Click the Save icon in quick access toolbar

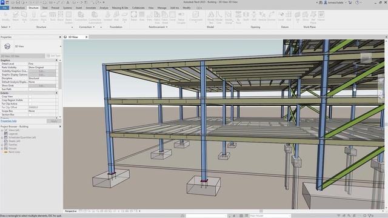pos(18,2)
